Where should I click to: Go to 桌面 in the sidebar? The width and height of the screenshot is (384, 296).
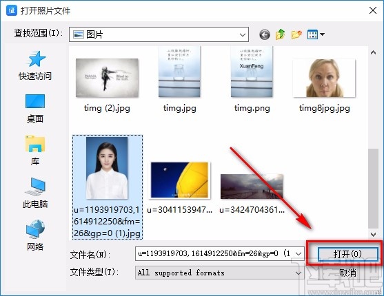pos(35,109)
